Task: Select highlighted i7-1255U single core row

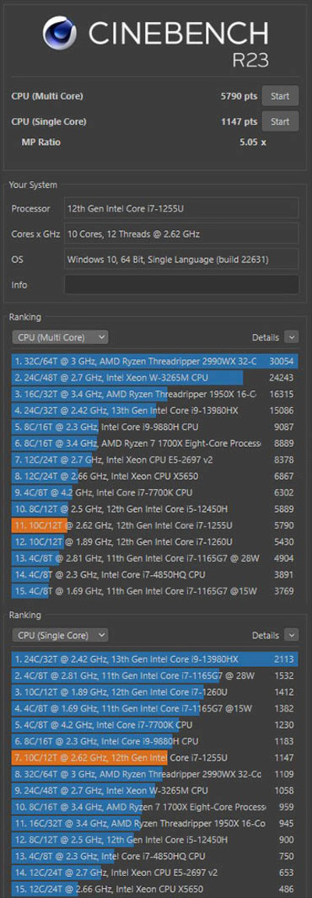Action: [x=155, y=758]
